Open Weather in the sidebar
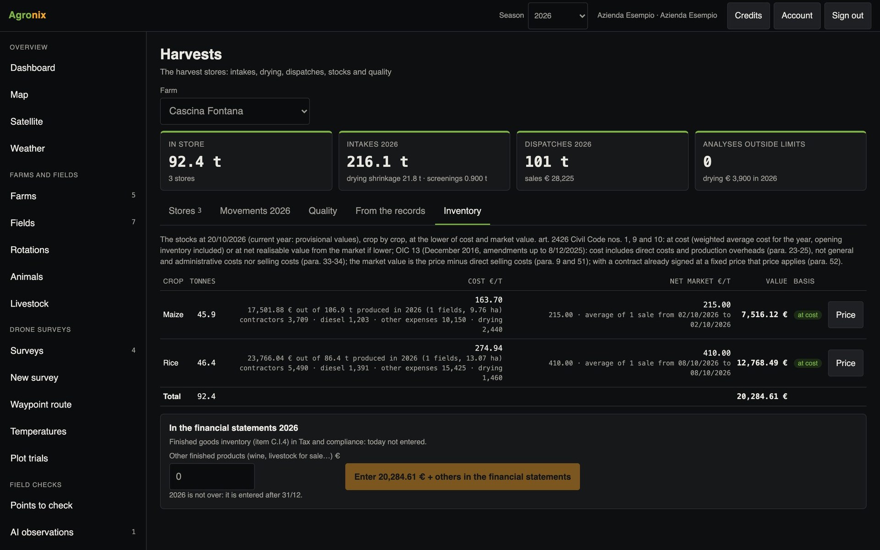This screenshot has width=880, height=550. pyautogui.click(x=73, y=148)
